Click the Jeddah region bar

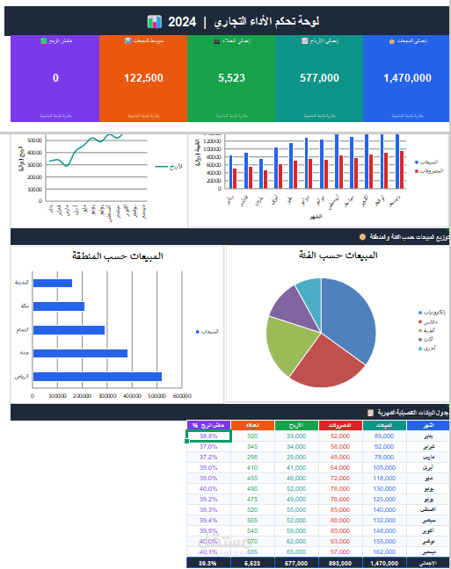pos(80,354)
